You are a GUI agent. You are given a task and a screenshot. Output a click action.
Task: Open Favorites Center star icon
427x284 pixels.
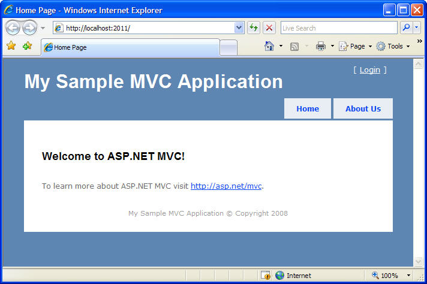coord(11,46)
